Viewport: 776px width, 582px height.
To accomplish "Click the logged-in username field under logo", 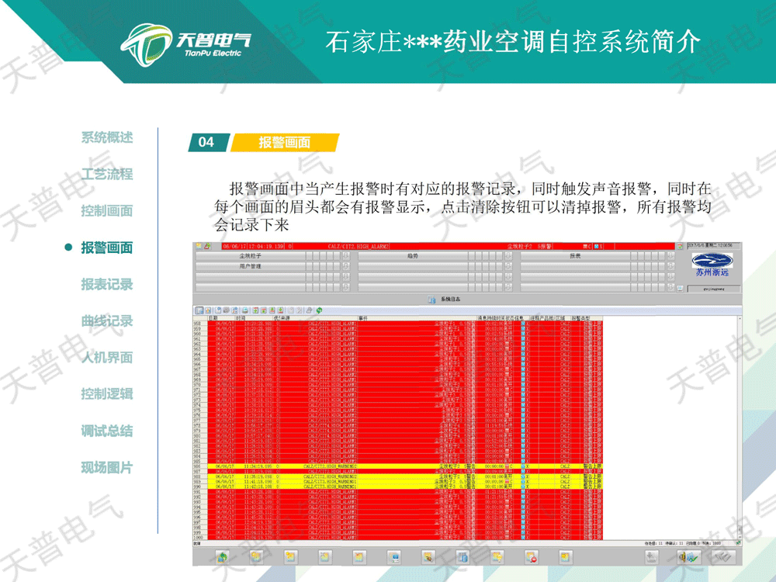I will pos(713,289).
